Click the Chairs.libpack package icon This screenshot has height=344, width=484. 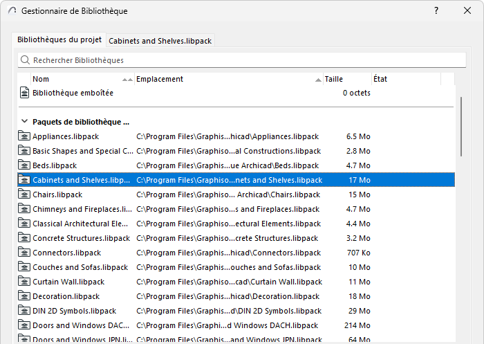(x=24, y=194)
